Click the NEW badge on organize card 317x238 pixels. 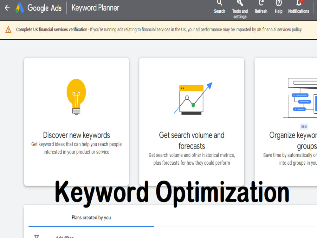click(x=304, y=127)
